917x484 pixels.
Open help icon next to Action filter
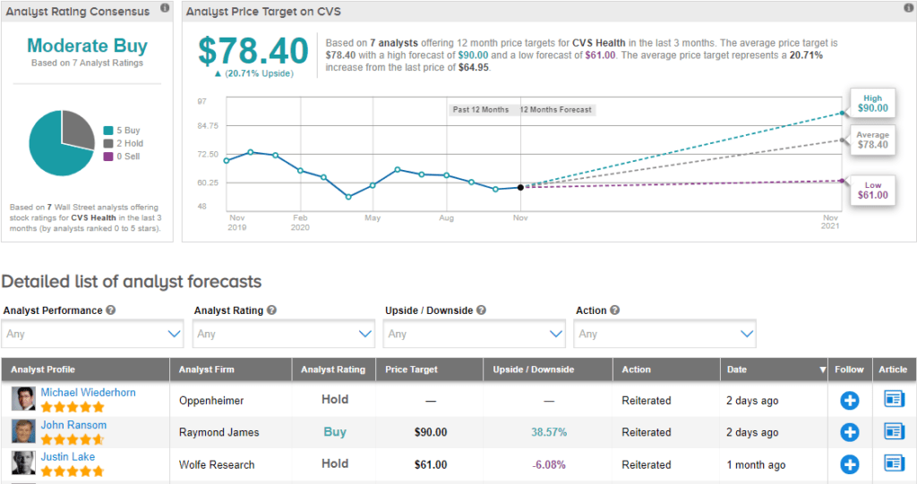[x=614, y=310]
